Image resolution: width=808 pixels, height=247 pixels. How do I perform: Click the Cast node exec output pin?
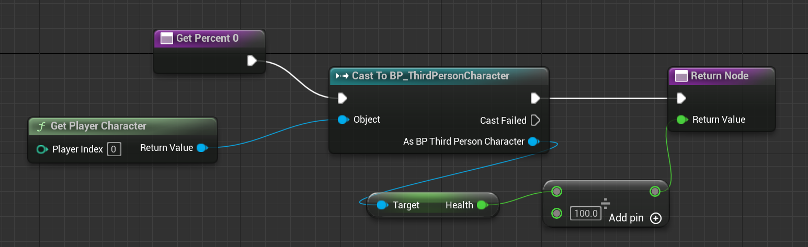tap(535, 98)
